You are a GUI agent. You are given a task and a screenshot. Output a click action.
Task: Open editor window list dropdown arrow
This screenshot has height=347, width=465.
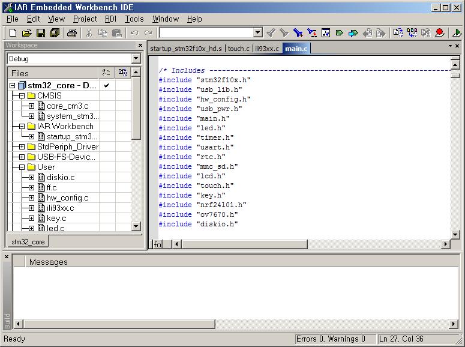pyautogui.click(x=450, y=46)
